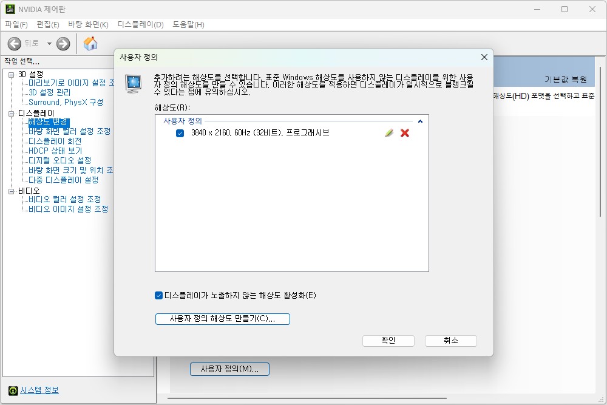Screen dimensions: 607x405
Task: Uncheck the 3840 x 2160, 60Hz resolution checkbox
Action: coord(180,133)
